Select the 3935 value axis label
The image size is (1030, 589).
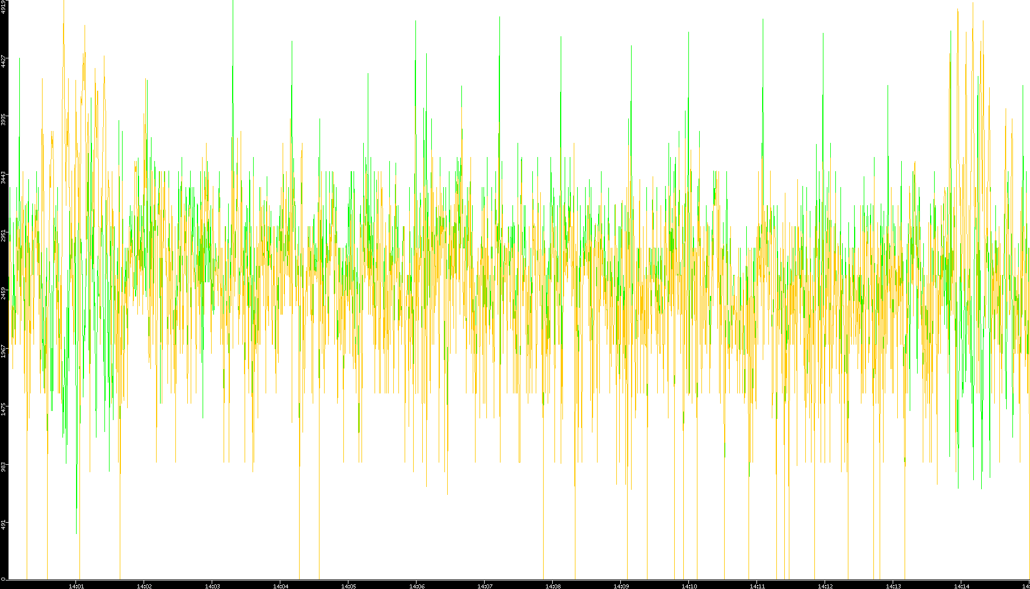(4, 120)
